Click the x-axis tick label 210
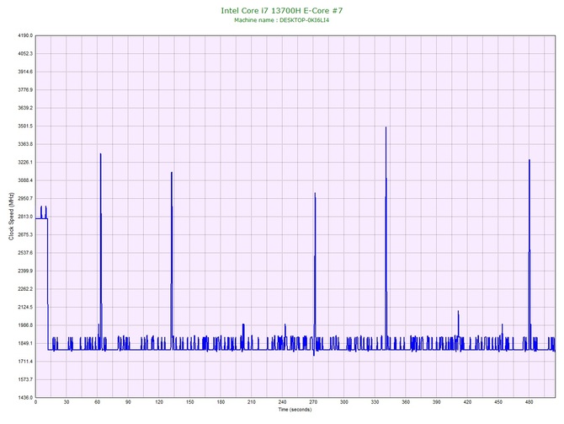Image resolution: width=564 pixels, height=424 pixels. point(252,402)
